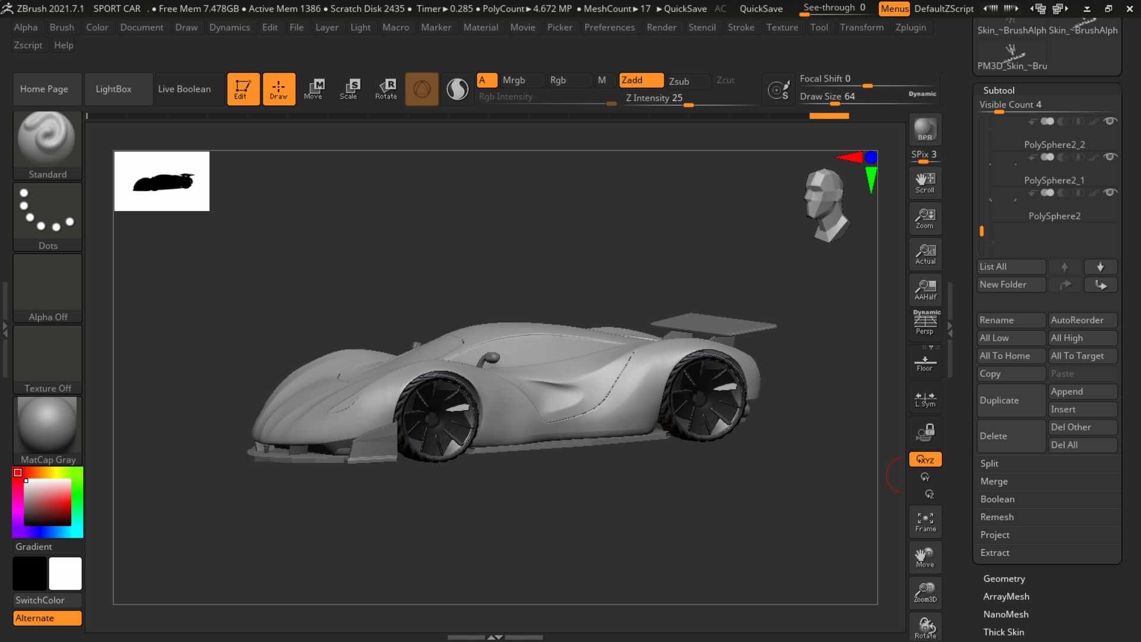
Task: Expand the Geometry palette section
Action: [1004, 578]
